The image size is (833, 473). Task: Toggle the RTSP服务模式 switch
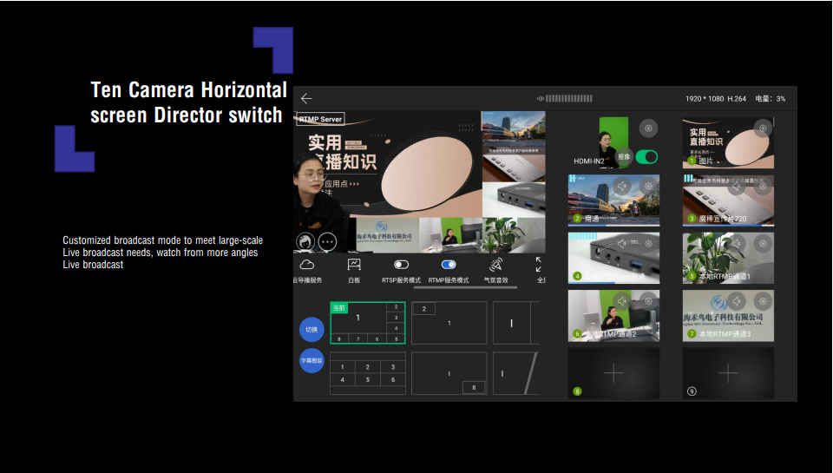coord(401,265)
